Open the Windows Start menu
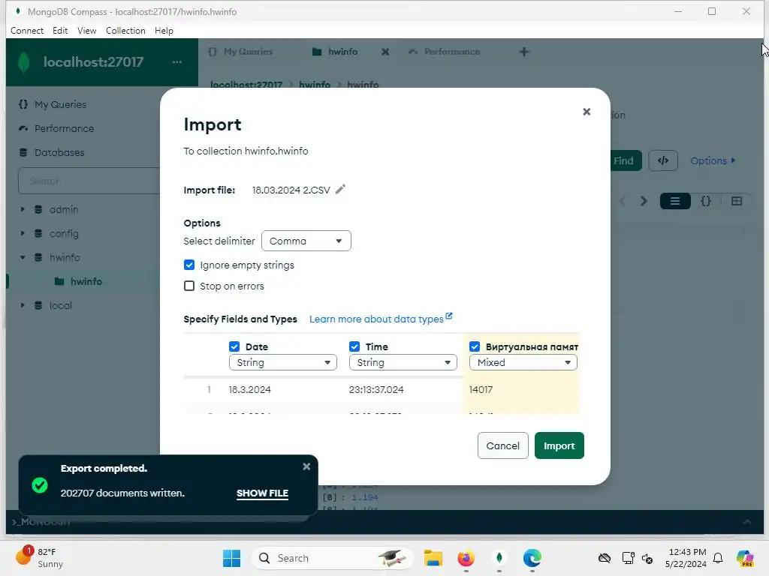The image size is (769, 576). click(x=231, y=558)
